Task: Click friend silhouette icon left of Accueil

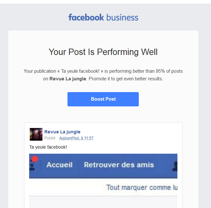Action: (x=31, y=165)
